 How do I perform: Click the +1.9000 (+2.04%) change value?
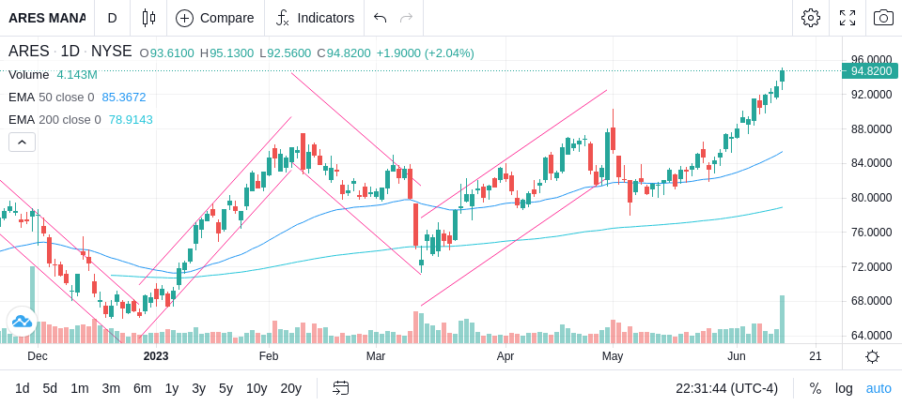(x=425, y=53)
